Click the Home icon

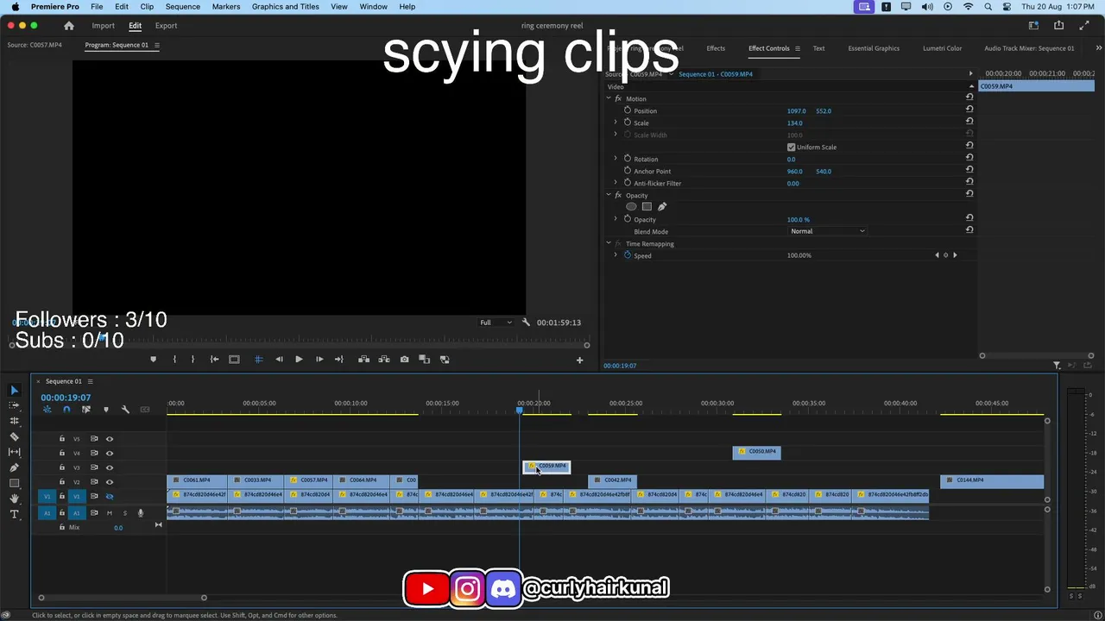pos(69,26)
